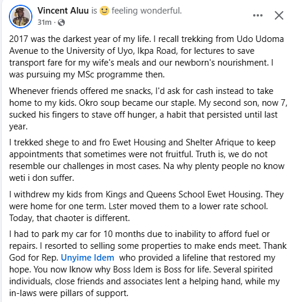Click the paragraph beginning '2017 was the darkest'

point(146,57)
